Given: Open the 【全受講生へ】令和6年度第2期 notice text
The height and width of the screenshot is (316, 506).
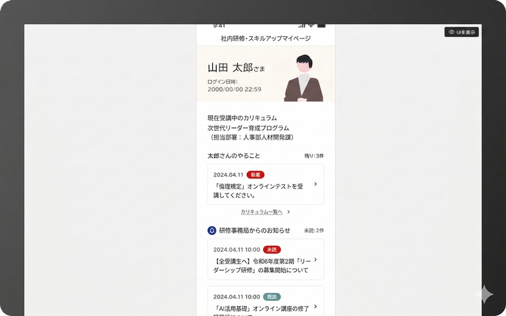Looking at the screenshot, I should pyautogui.click(x=262, y=266).
